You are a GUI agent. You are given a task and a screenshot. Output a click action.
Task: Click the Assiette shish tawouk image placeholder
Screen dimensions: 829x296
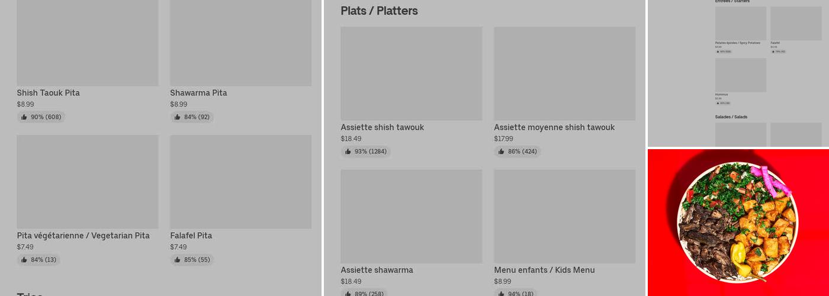tap(411, 73)
